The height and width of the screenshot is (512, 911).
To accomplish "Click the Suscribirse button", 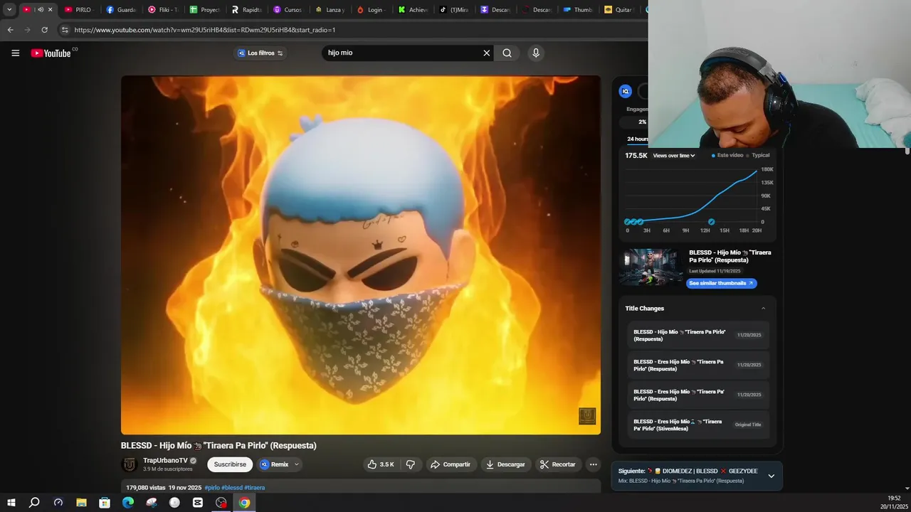I will (230, 464).
